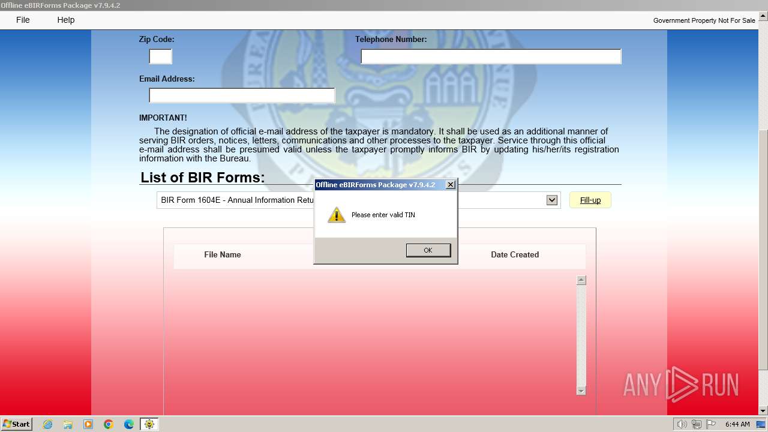Open the volume tray icon
Image resolution: width=768 pixels, height=432 pixels.
tap(682, 424)
